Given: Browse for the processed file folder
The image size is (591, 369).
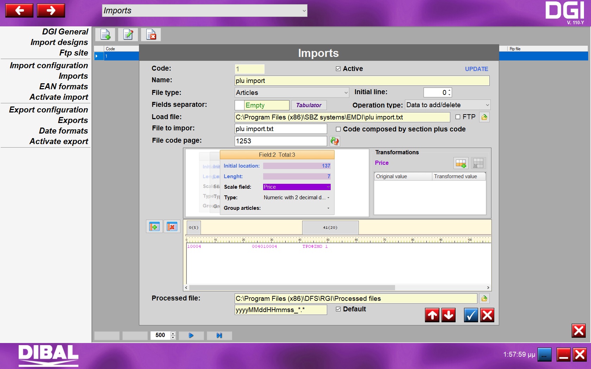Looking at the screenshot, I should 484,298.
